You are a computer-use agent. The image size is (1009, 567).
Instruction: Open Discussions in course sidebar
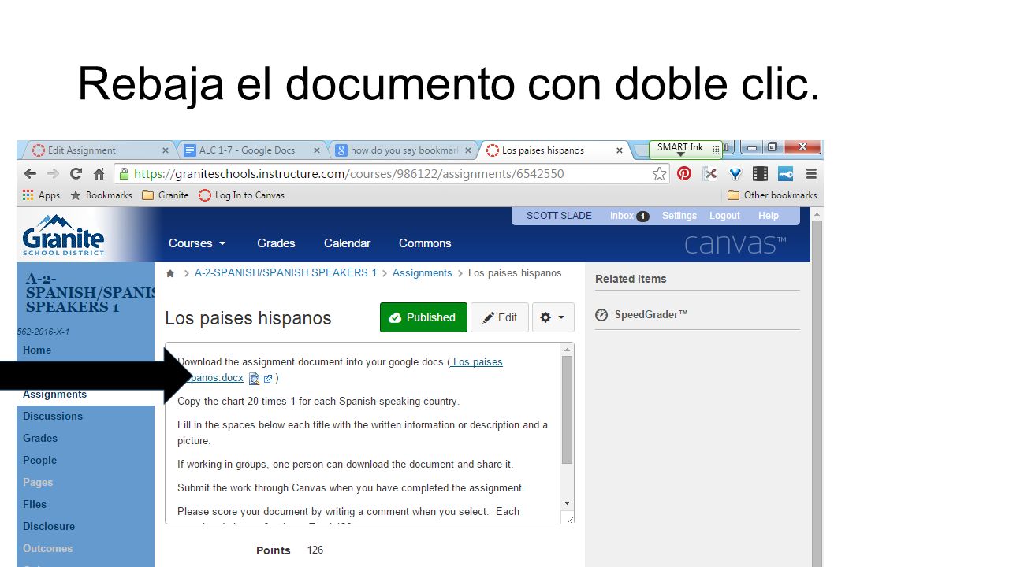[53, 417]
